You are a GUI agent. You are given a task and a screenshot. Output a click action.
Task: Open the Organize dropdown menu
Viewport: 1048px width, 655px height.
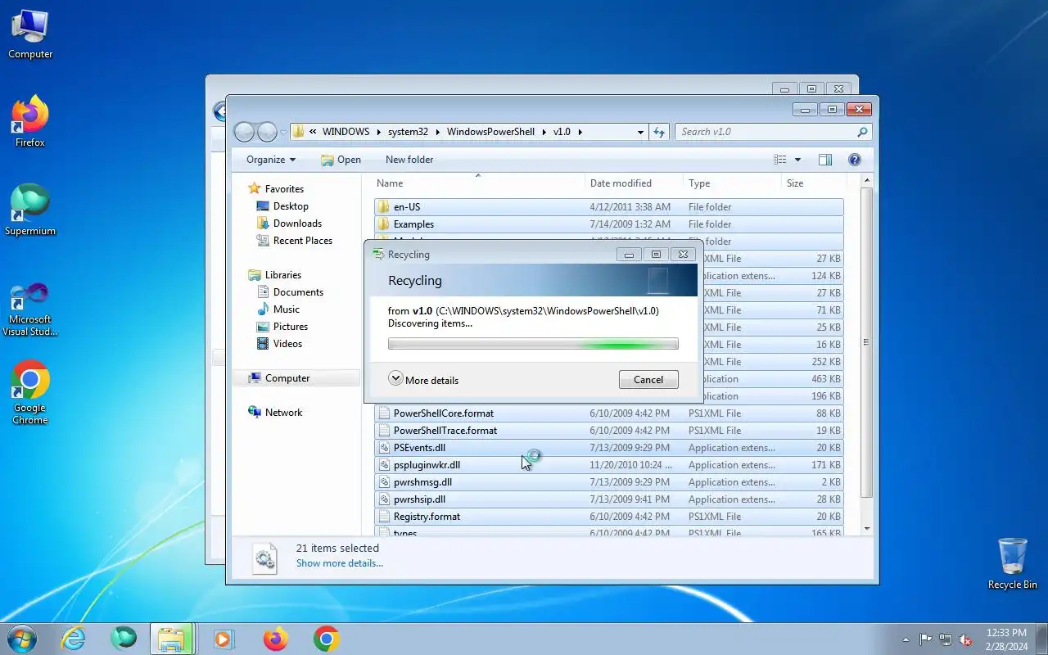[271, 160]
